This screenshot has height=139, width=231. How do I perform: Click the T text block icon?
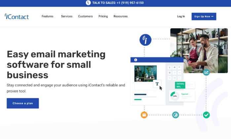[157, 84]
